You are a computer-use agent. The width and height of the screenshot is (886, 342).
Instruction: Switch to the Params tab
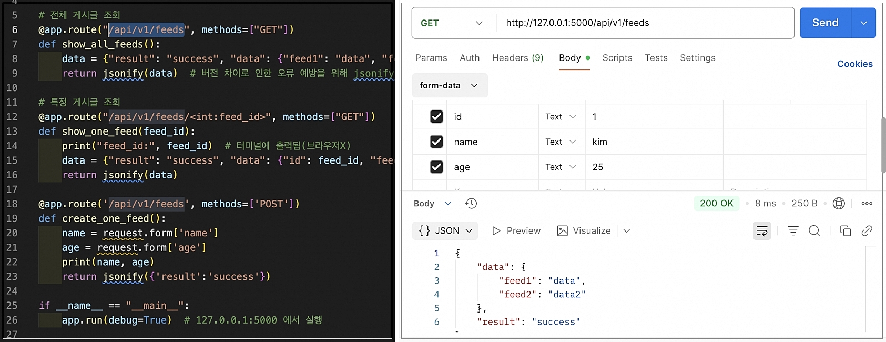[x=431, y=58]
